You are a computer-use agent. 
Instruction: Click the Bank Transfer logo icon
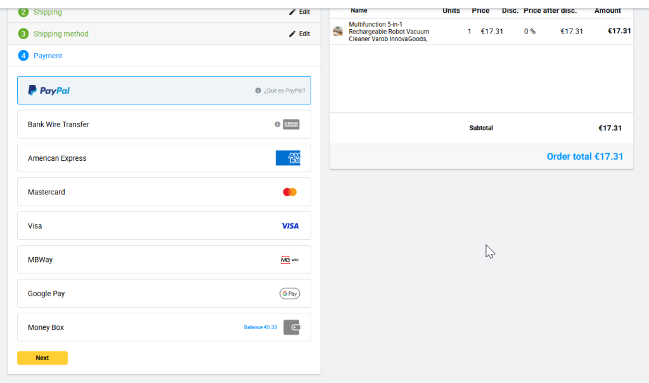tap(291, 125)
